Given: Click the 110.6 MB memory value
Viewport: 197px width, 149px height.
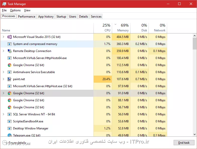Looking at the screenshot, I should point(123,72).
